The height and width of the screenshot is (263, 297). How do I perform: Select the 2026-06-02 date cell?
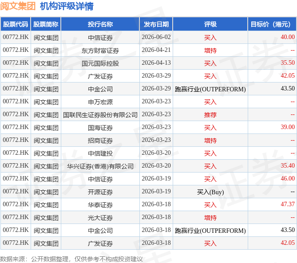[156, 37]
